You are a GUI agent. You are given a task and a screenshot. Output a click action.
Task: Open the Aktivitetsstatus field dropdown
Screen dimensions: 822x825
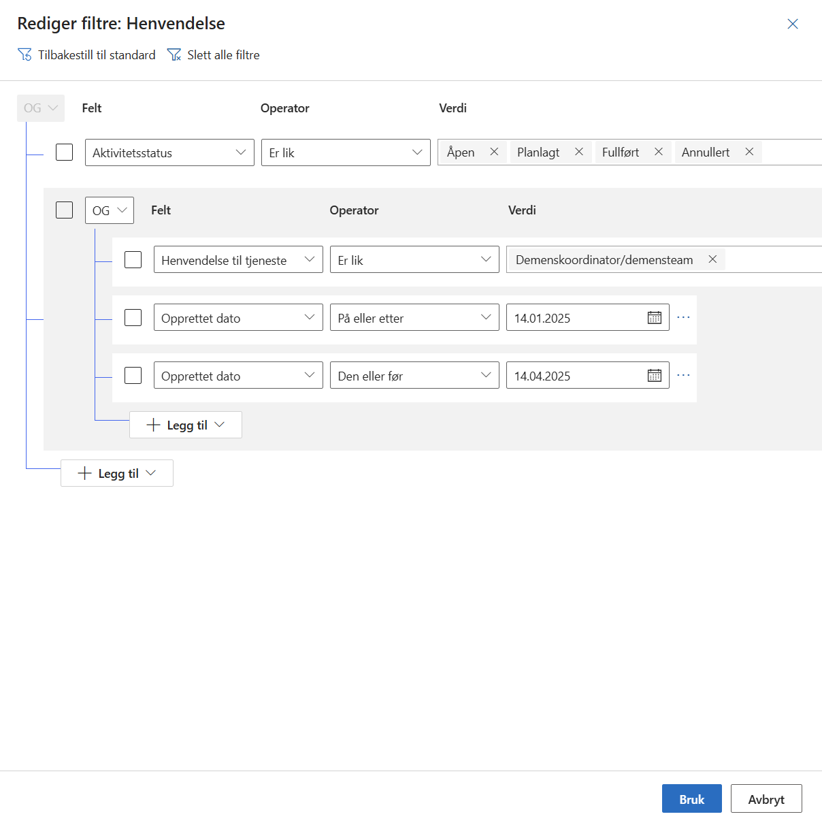coord(169,152)
